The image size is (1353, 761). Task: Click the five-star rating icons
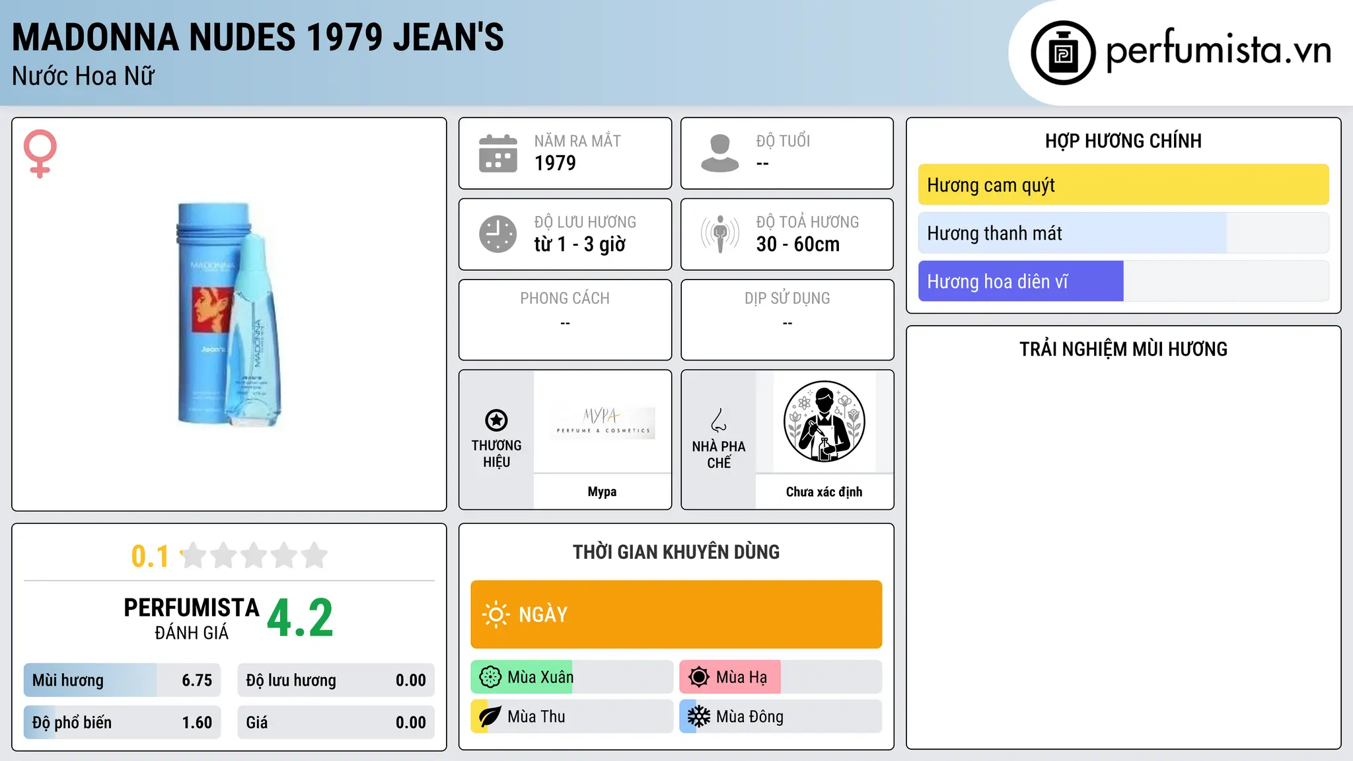click(x=254, y=556)
